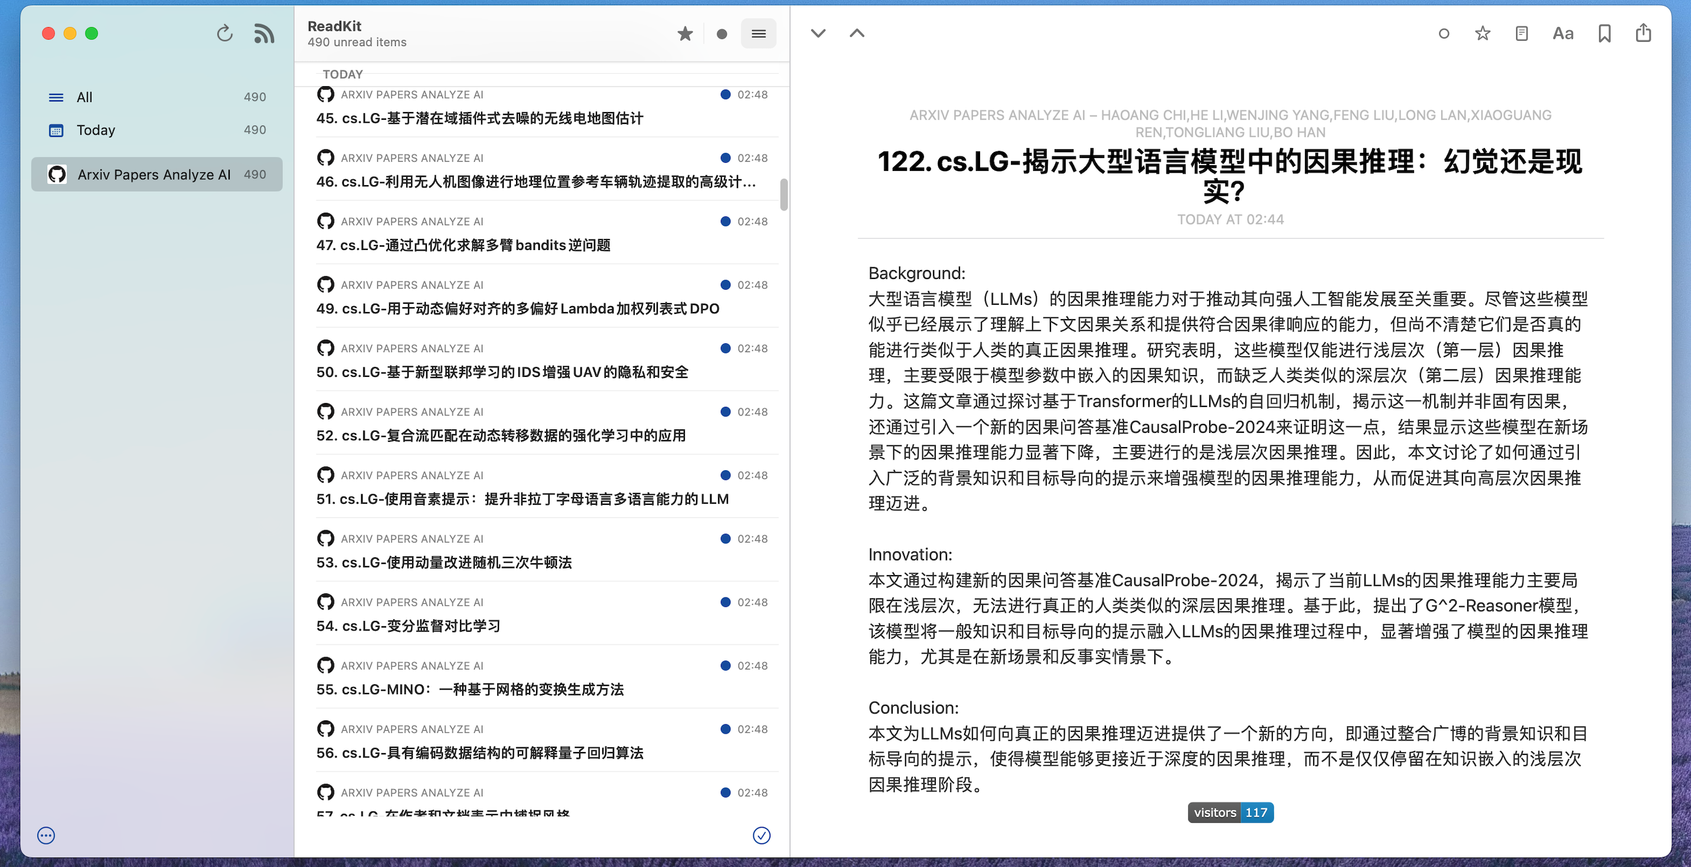This screenshot has width=1691, height=867.
Task: Refresh all feeds with the reload icon
Action: coord(224,34)
